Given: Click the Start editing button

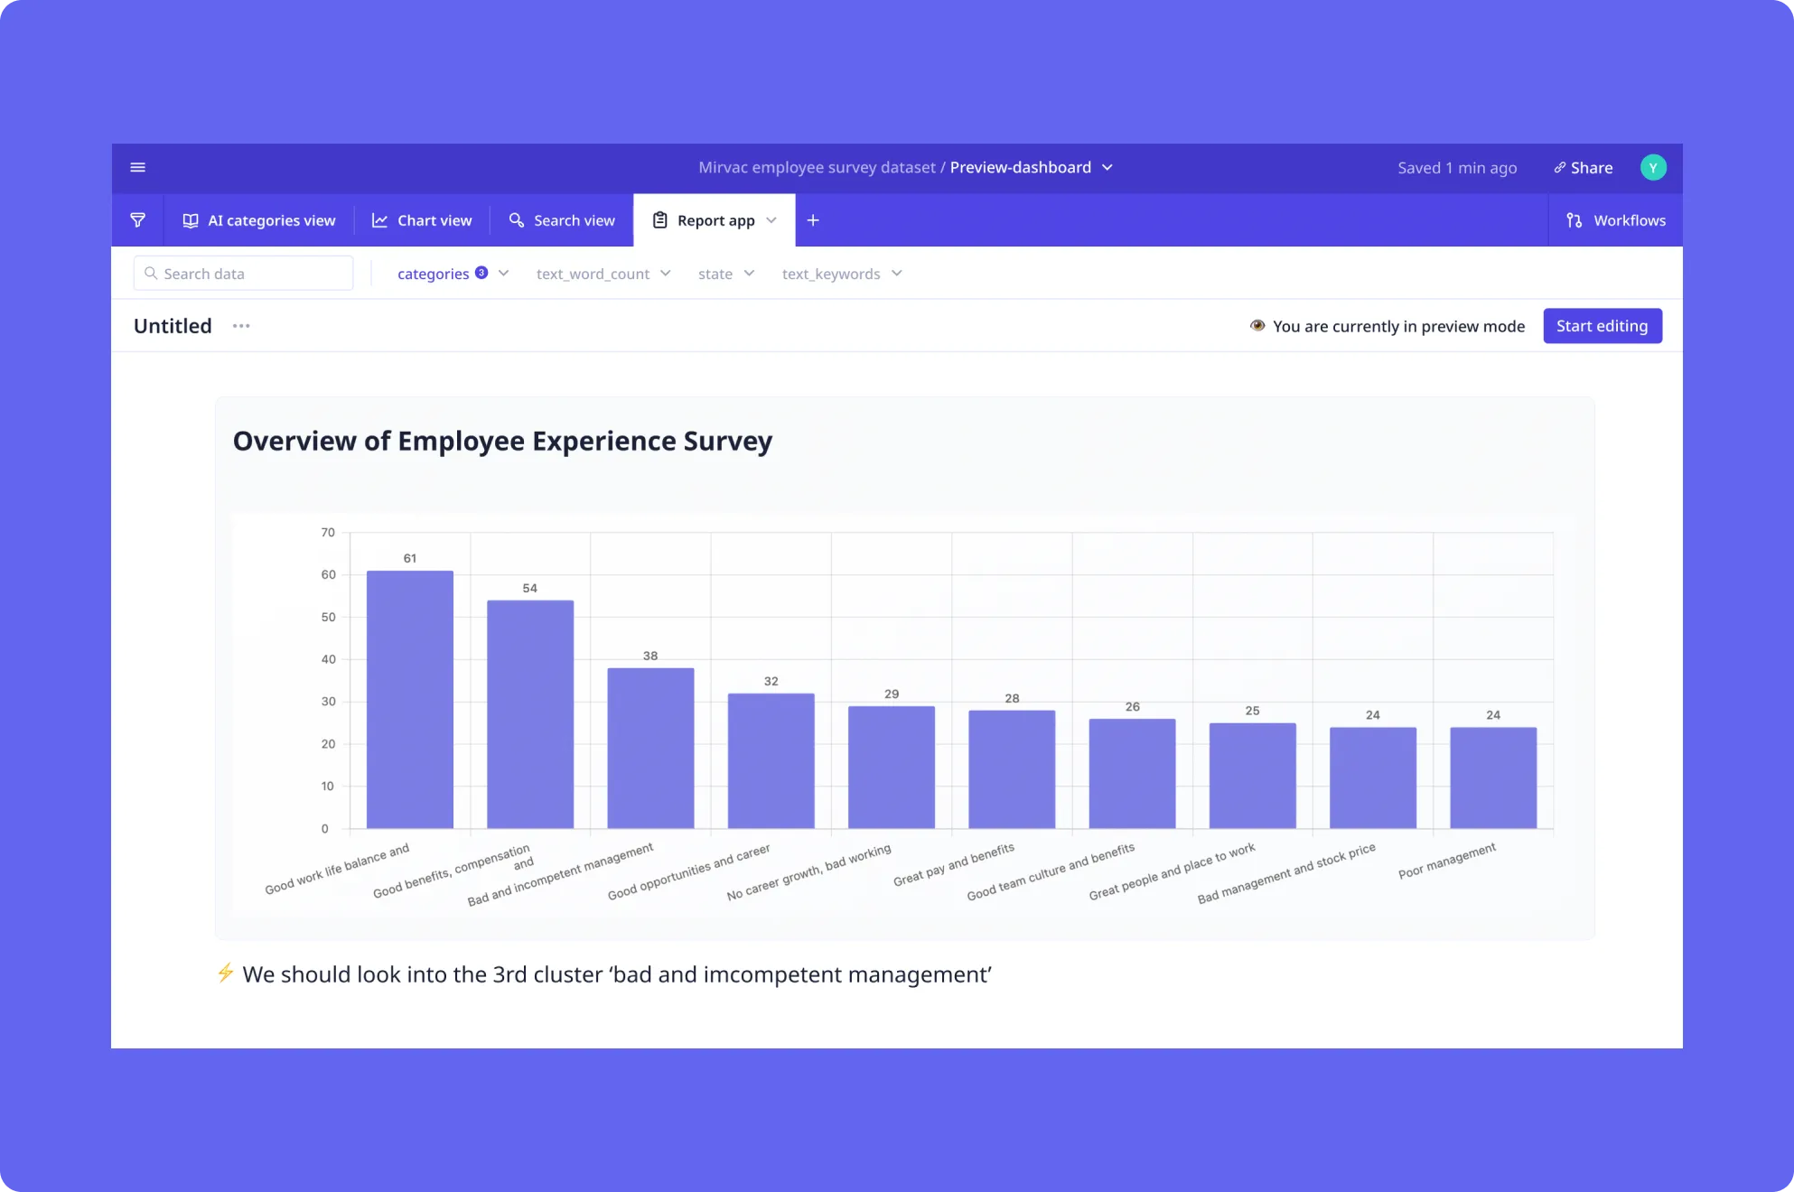Looking at the screenshot, I should point(1602,326).
